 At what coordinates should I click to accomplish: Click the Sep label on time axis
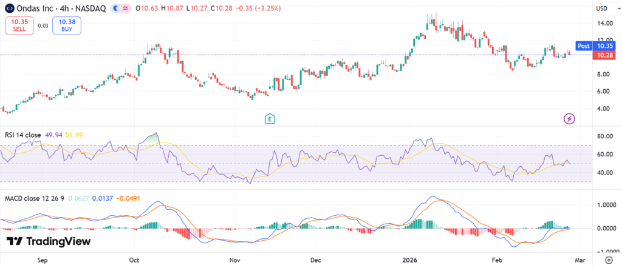(43, 260)
